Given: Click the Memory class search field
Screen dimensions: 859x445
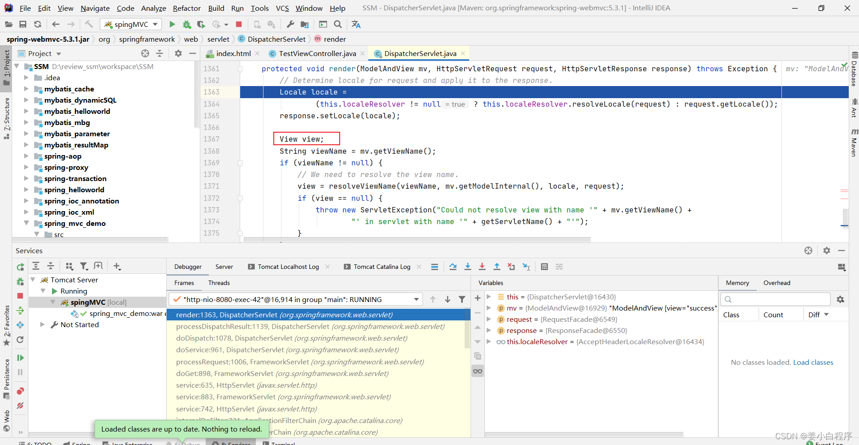Looking at the screenshot, I should point(775,299).
